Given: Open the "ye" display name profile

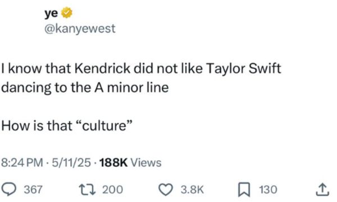Looking at the screenshot, I should click(x=51, y=13).
